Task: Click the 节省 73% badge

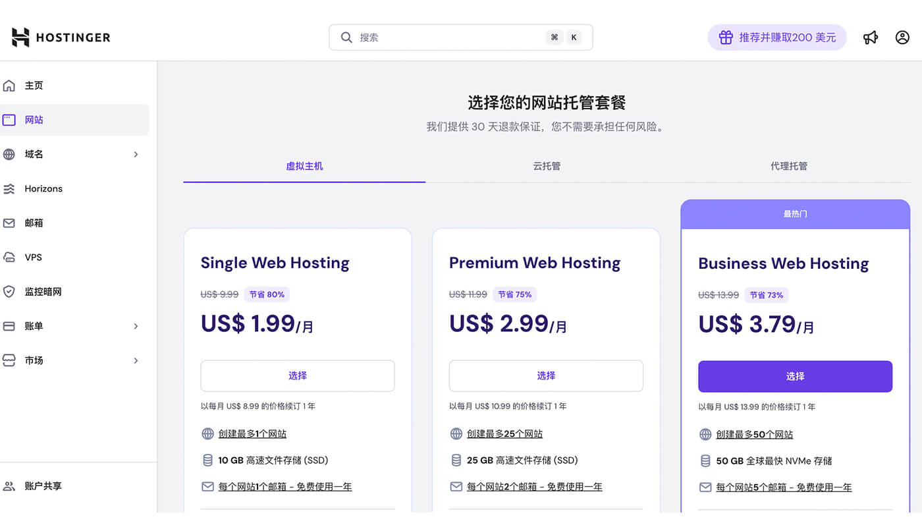Action: point(766,295)
